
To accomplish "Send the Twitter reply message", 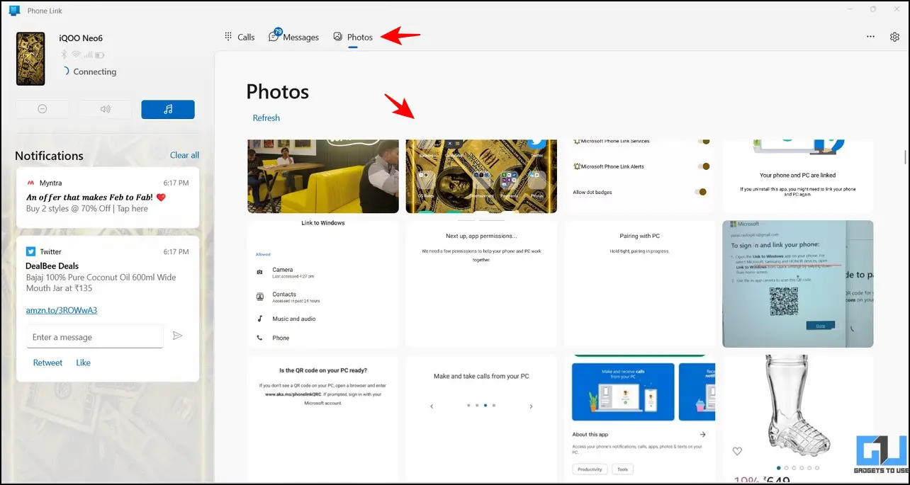I will pos(178,336).
